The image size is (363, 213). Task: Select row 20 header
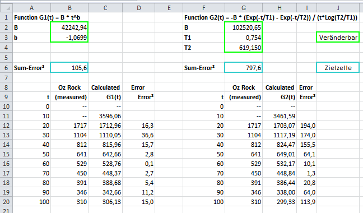[6, 202]
